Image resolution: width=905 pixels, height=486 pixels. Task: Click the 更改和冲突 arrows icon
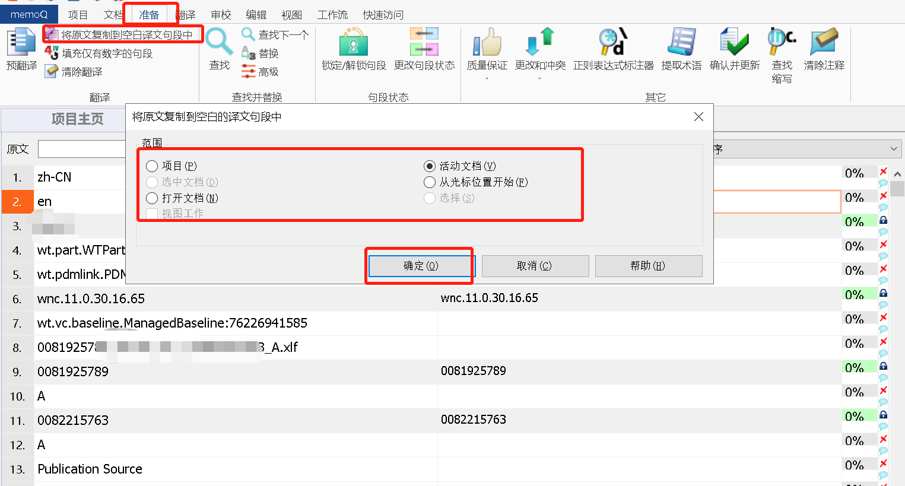pyautogui.click(x=540, y=43)
